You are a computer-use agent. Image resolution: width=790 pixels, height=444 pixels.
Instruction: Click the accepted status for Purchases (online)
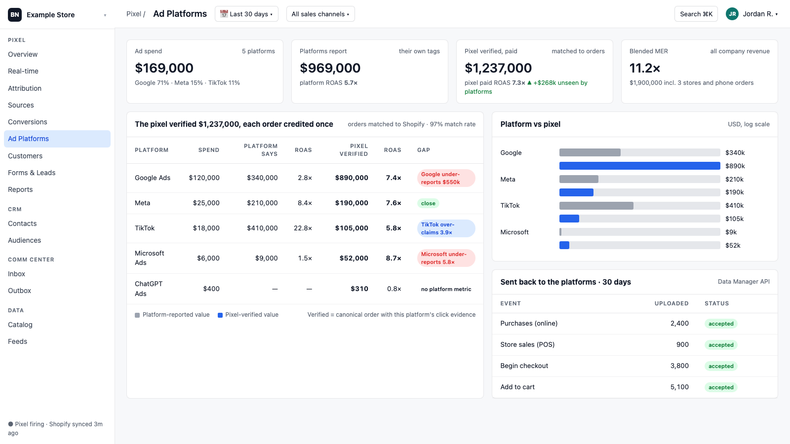point(721,324)
